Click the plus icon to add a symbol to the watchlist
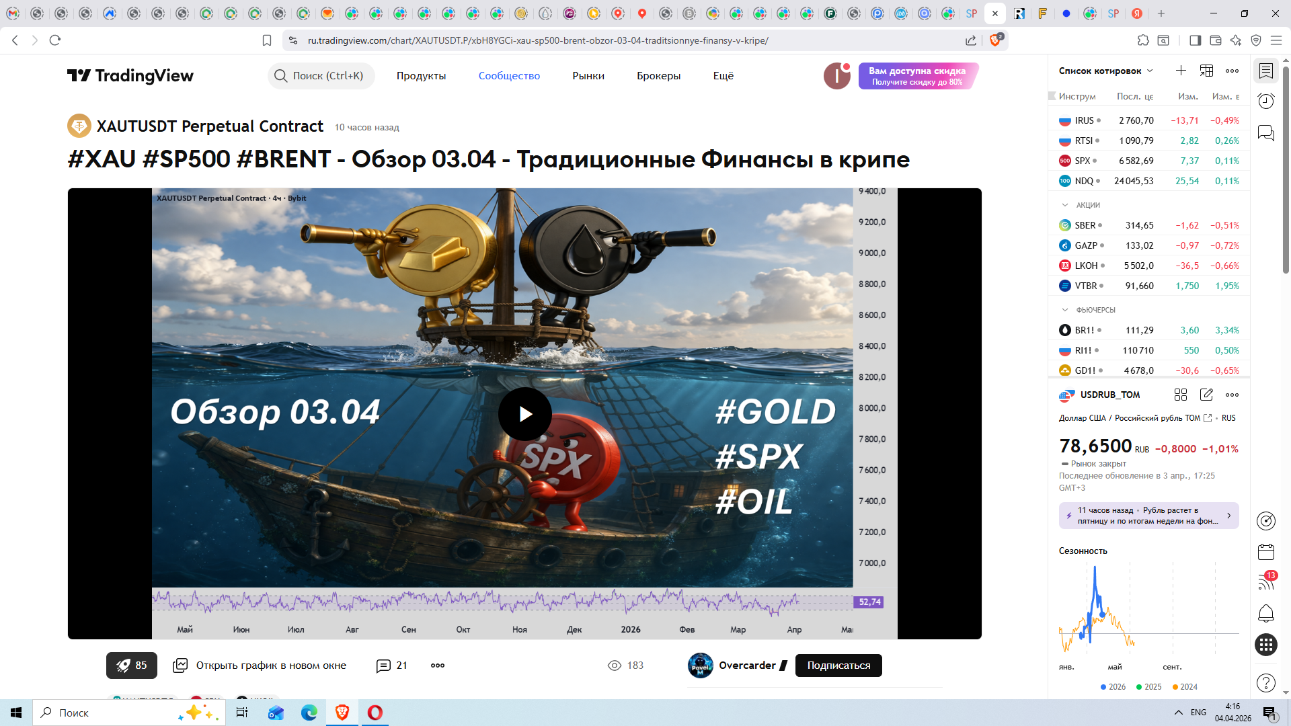This screenshot has width=1291, height=726. click(1181, 71)
